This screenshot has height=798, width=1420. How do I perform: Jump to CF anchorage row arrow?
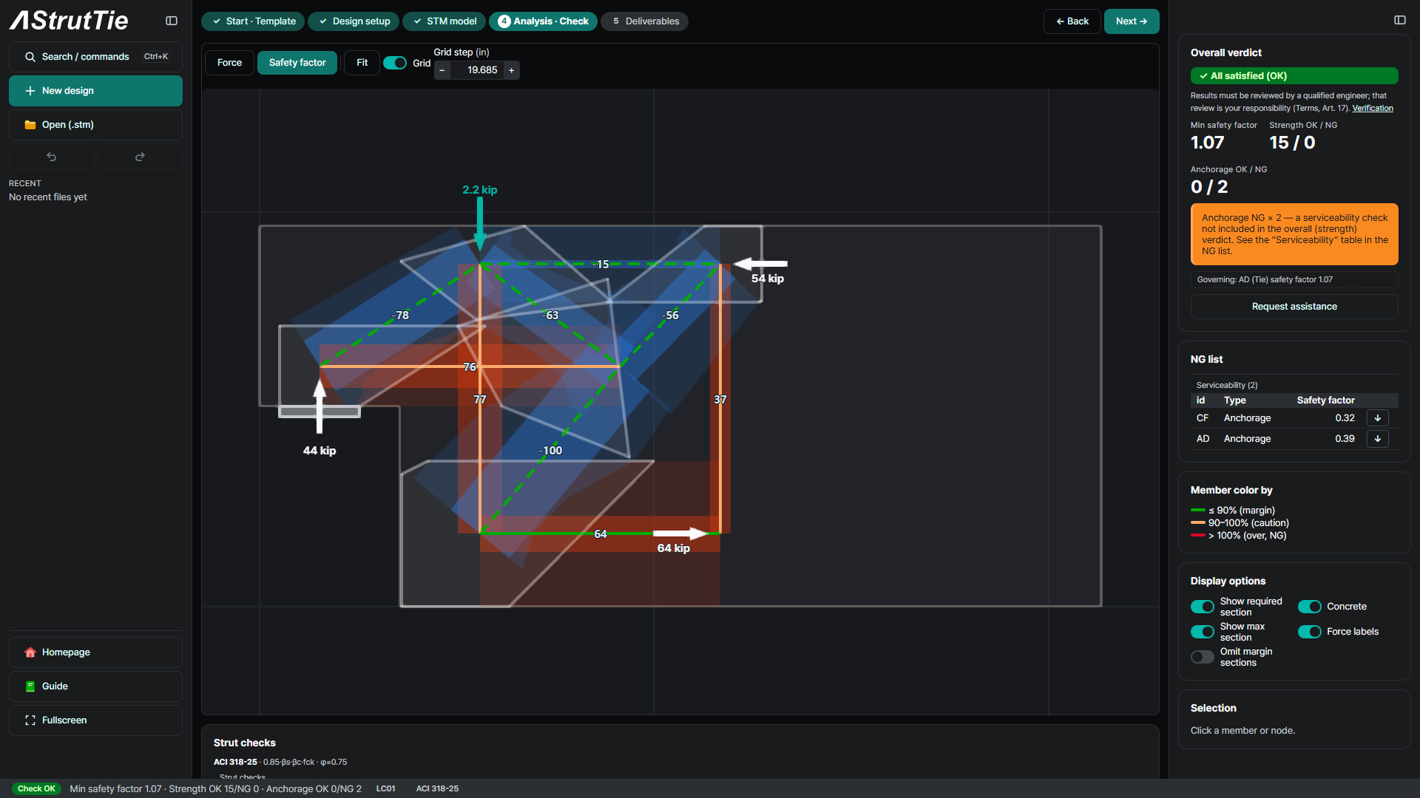1378,418
